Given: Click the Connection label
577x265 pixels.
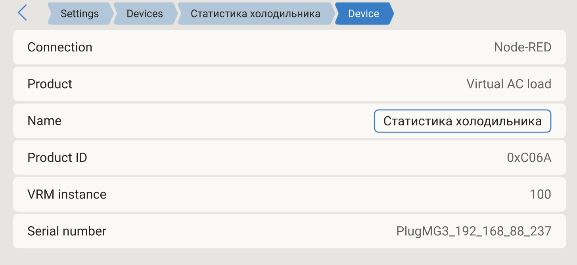Looking at the screenshot, I should (60, 47).
